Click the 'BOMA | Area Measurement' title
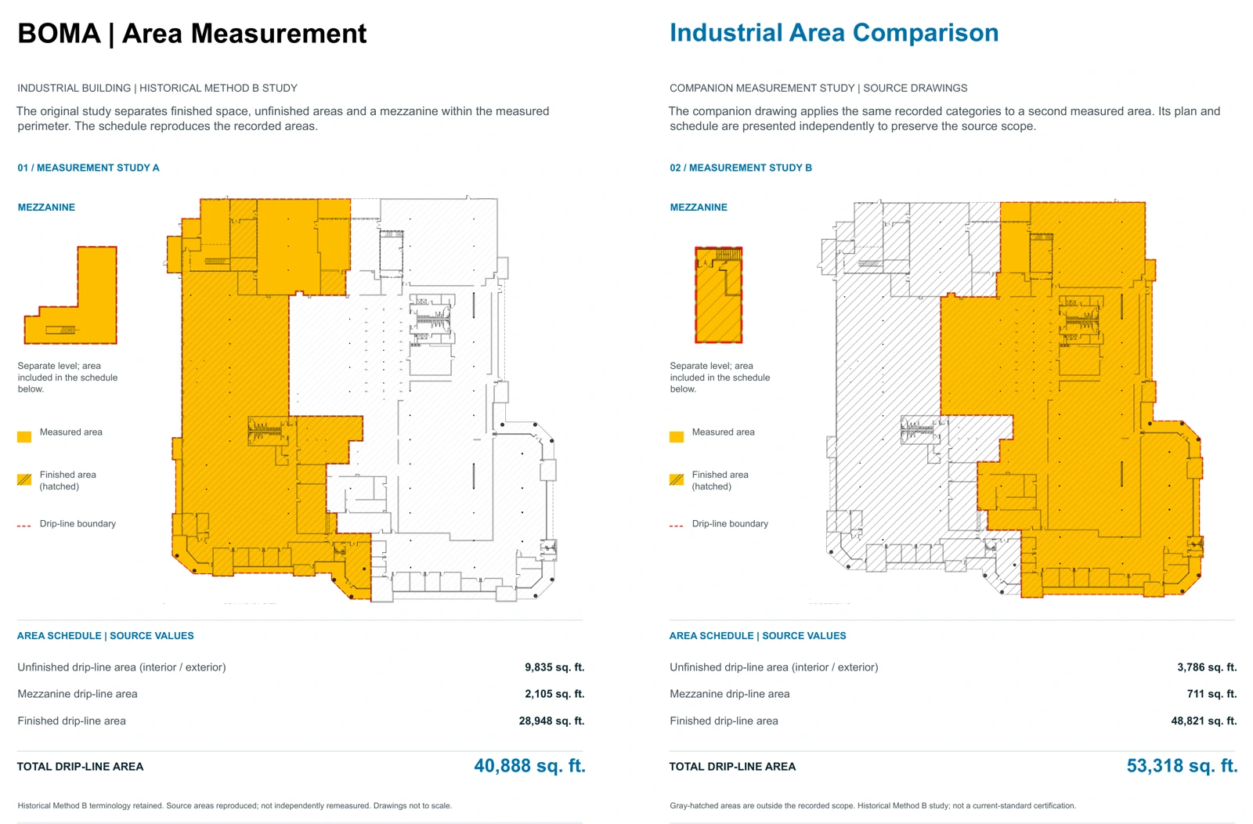This screenshot has height=824, width=1253. [x=192, y=34]
